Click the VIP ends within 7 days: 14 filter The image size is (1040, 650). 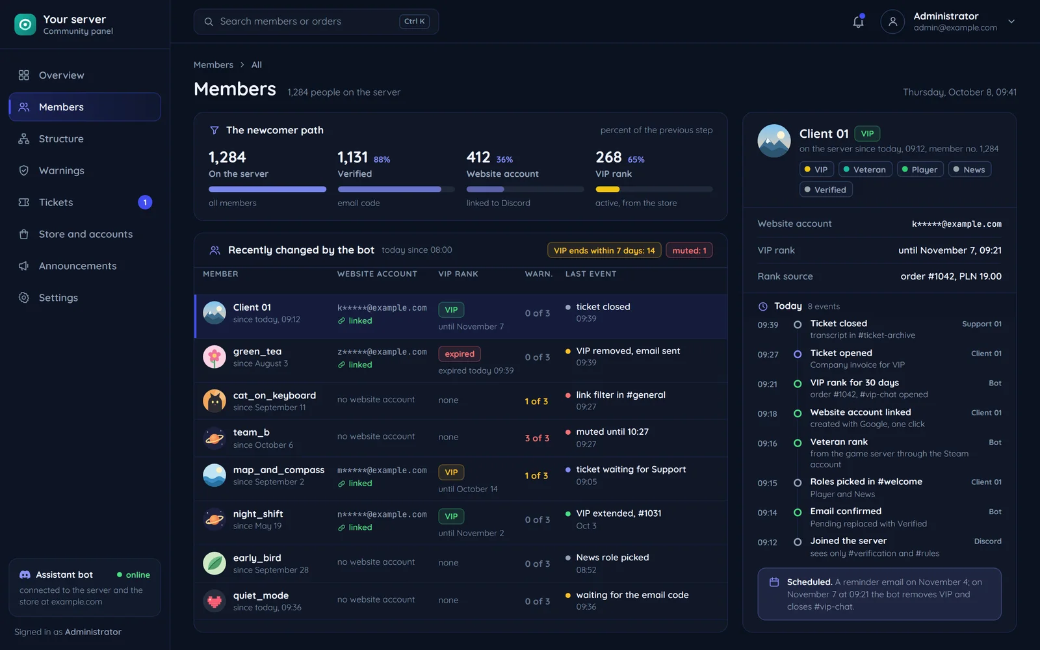[x=604, y=250]
